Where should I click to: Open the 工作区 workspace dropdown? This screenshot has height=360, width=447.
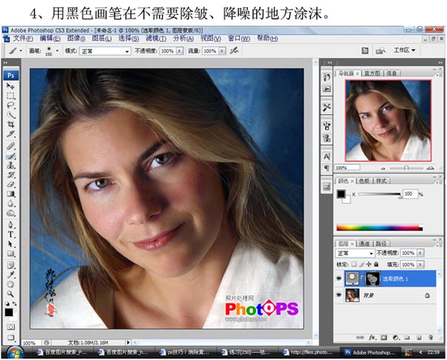(405, 50)
